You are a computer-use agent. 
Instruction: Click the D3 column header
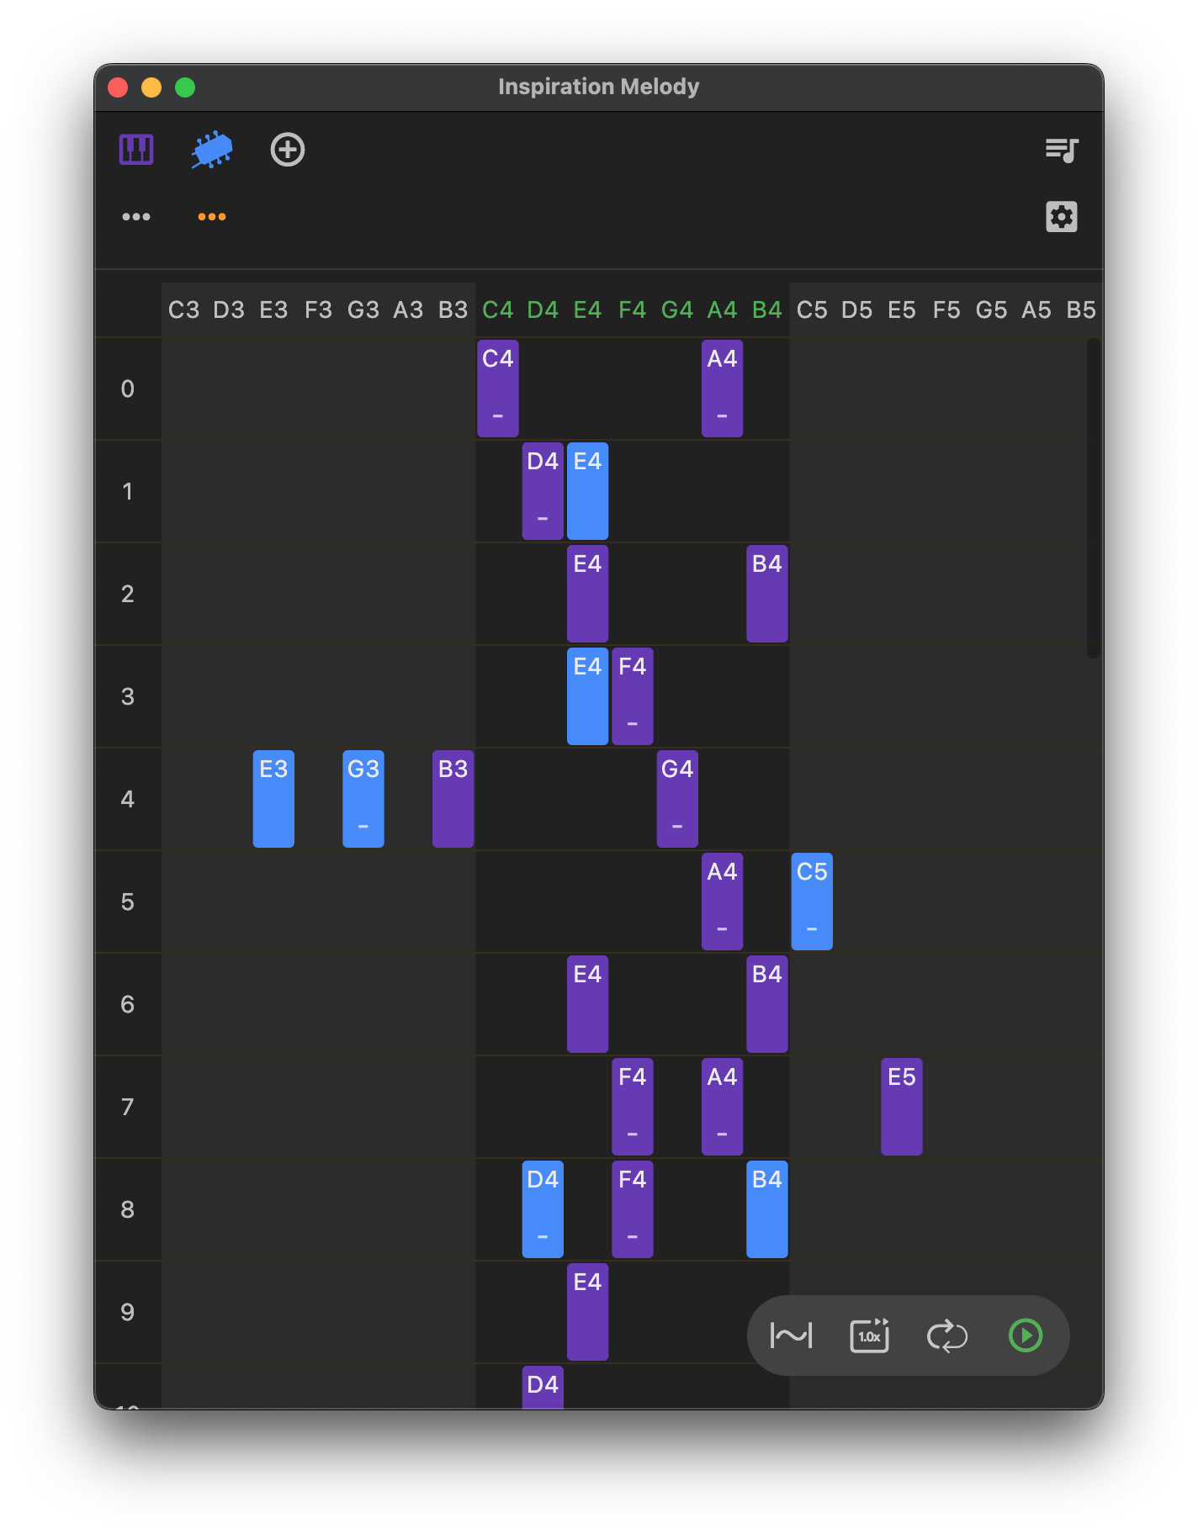pos(229,310)
